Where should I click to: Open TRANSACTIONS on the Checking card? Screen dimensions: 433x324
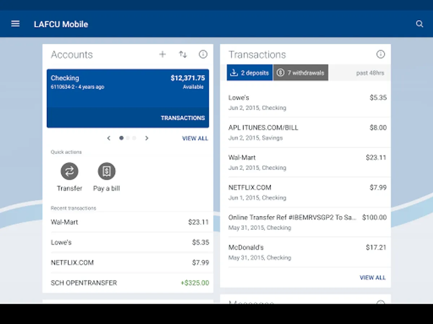point(183,118)
